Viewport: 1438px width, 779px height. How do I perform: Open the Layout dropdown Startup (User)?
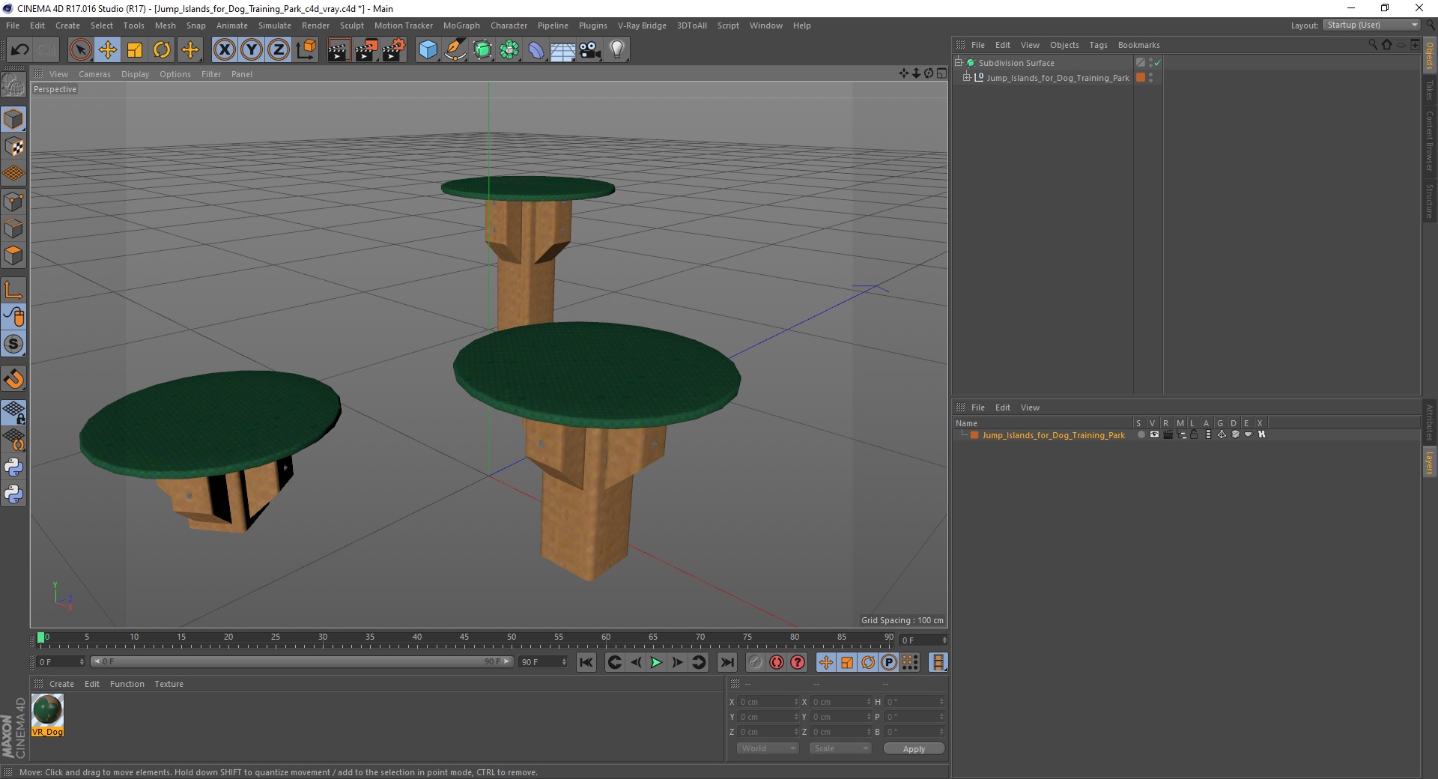pos(1371,25)
